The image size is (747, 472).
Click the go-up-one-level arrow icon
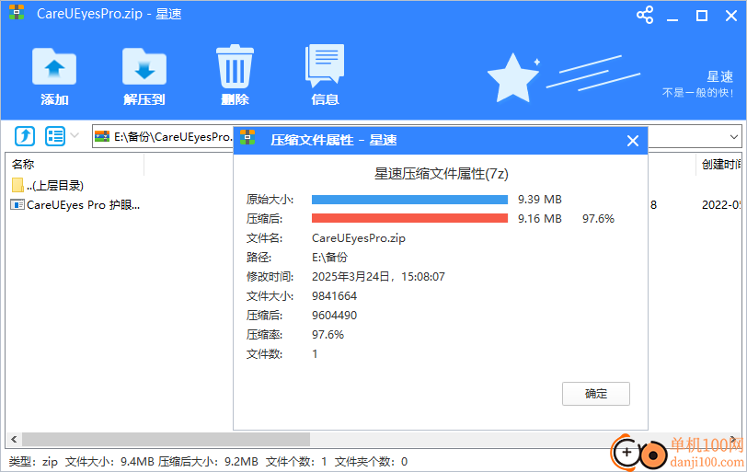coord(25,136)
